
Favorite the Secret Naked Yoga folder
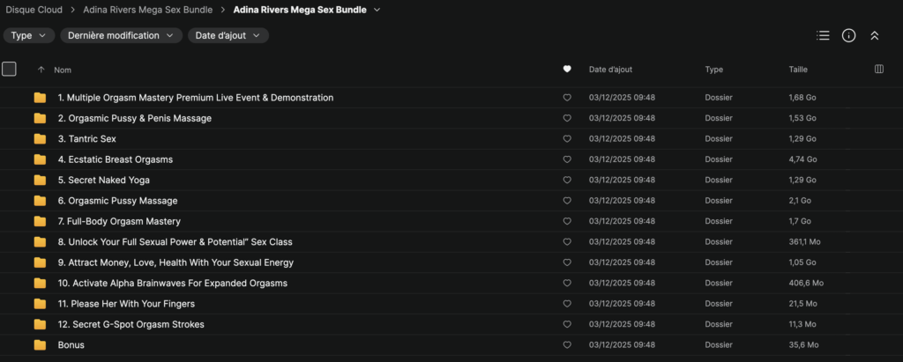click(567, 181)
